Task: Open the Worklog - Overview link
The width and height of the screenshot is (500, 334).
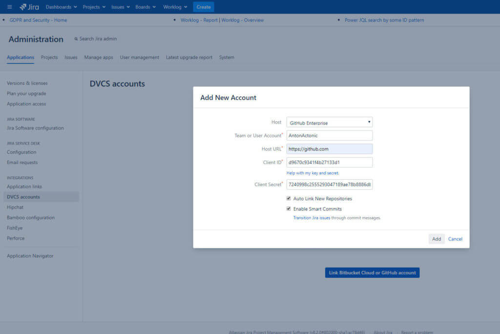Action: (242, 20)
